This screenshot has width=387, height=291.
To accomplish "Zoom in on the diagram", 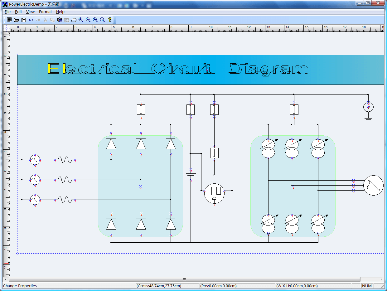I will (x=81, y=20).
